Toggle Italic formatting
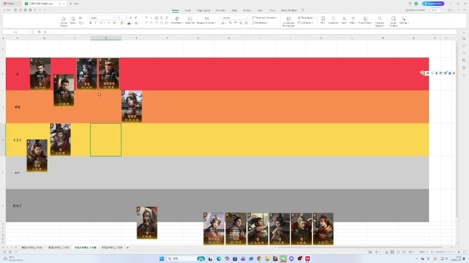Screen dimensions: 469x263 point(96,23)
